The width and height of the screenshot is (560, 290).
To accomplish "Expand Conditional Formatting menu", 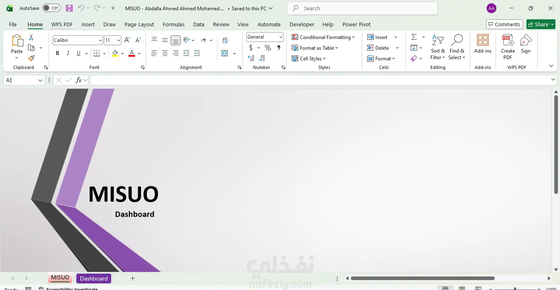I will click(323, 37).
